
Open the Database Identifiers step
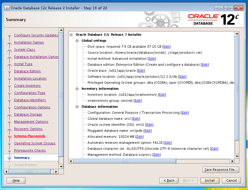click(x=30, y=100)
